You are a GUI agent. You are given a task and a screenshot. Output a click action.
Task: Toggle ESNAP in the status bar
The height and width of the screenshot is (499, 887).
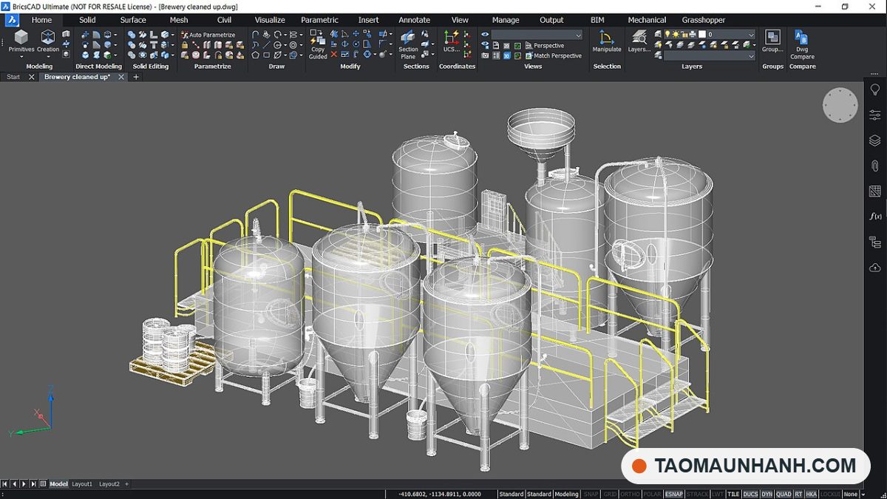click(673, 494)
